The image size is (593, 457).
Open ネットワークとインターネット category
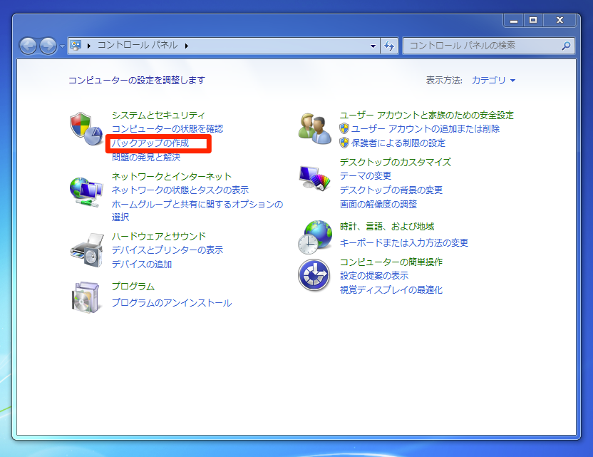[x=171, y=176]
